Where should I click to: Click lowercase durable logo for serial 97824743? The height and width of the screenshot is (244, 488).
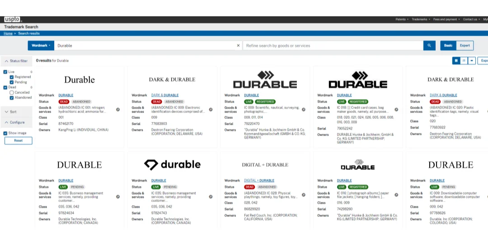point(172,164)
